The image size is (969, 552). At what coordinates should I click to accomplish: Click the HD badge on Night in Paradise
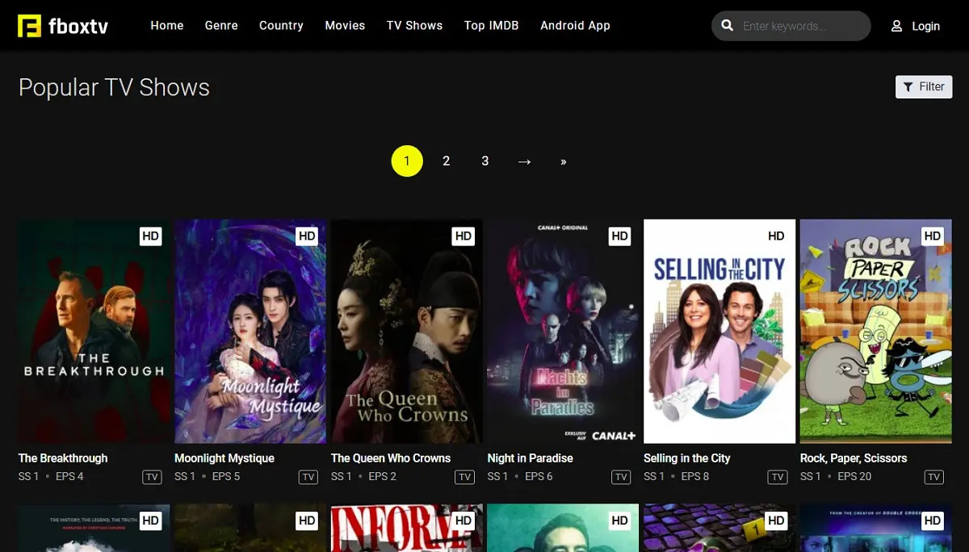tap(620, 236)
